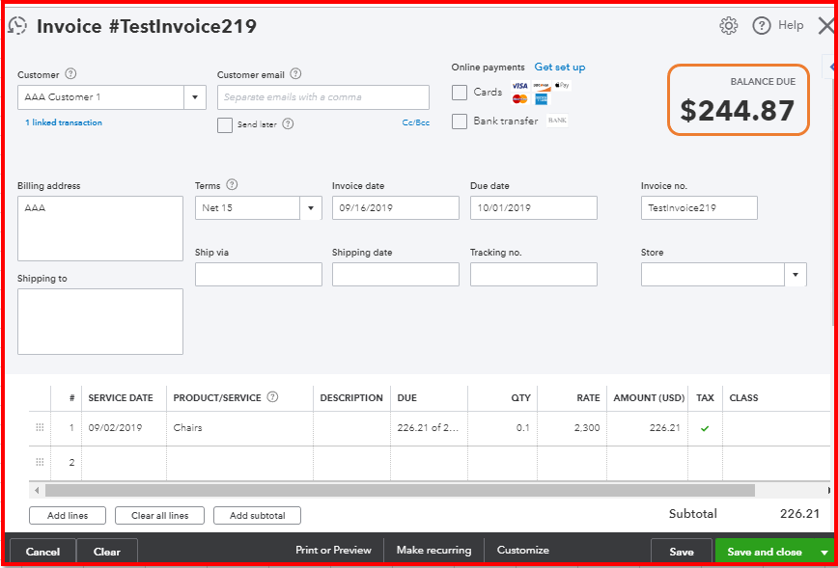
Task: Click the Add lines button
Action: 68,516
